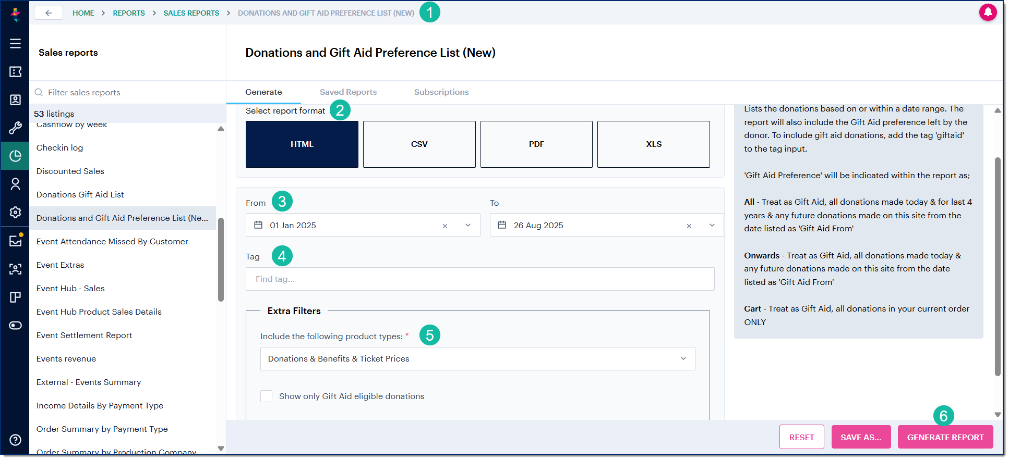The width and height of the screenshot is (1009, 460).
Task: Open the Donations Gift Aid List report
Action: [x=80, y=194]
